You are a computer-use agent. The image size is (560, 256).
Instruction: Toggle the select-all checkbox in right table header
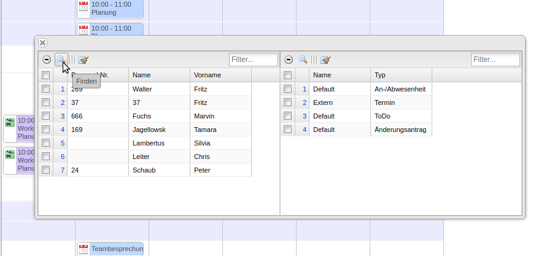point(287,75)
